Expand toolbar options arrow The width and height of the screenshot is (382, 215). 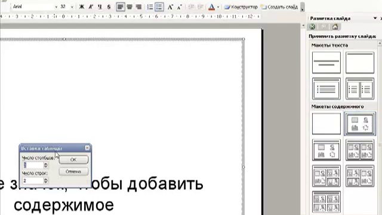coord(303,7)
